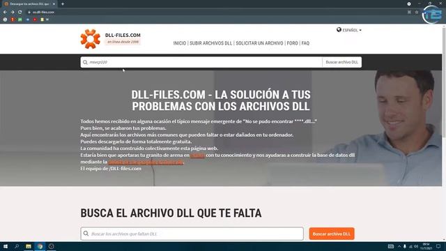
Task: Open the round app icon in taskbar
Action: point(51,246)
